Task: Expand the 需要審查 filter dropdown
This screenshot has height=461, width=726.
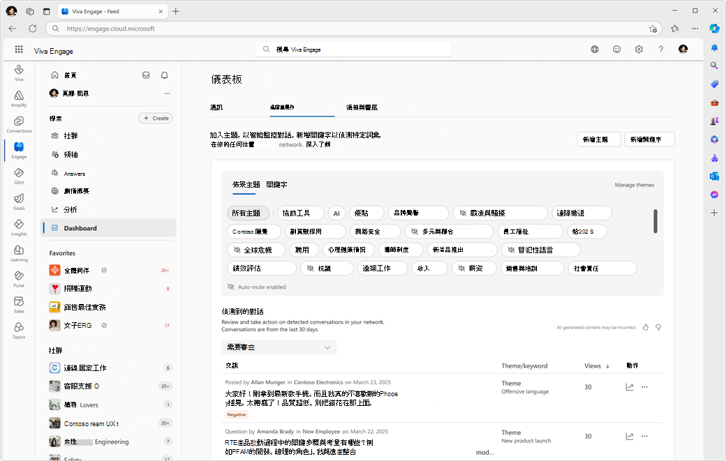Action: pos(279,347)
